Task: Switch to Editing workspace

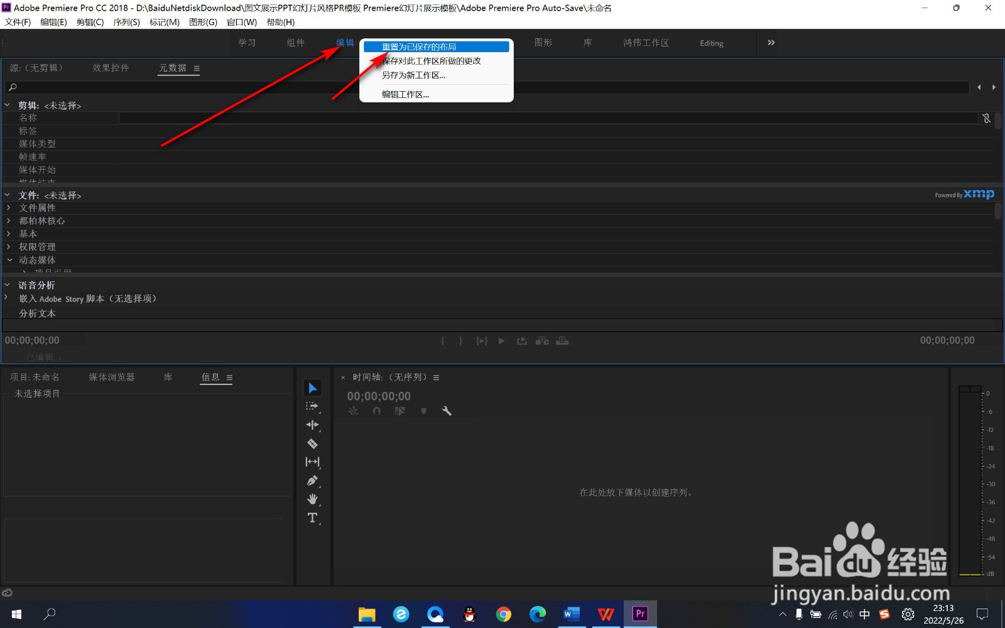Action: pyautogui.click(x=712, y=43)
